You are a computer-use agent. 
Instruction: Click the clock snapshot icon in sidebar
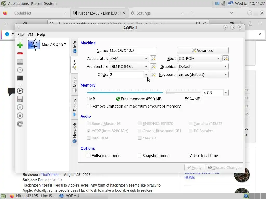click(x=20, y=70)
